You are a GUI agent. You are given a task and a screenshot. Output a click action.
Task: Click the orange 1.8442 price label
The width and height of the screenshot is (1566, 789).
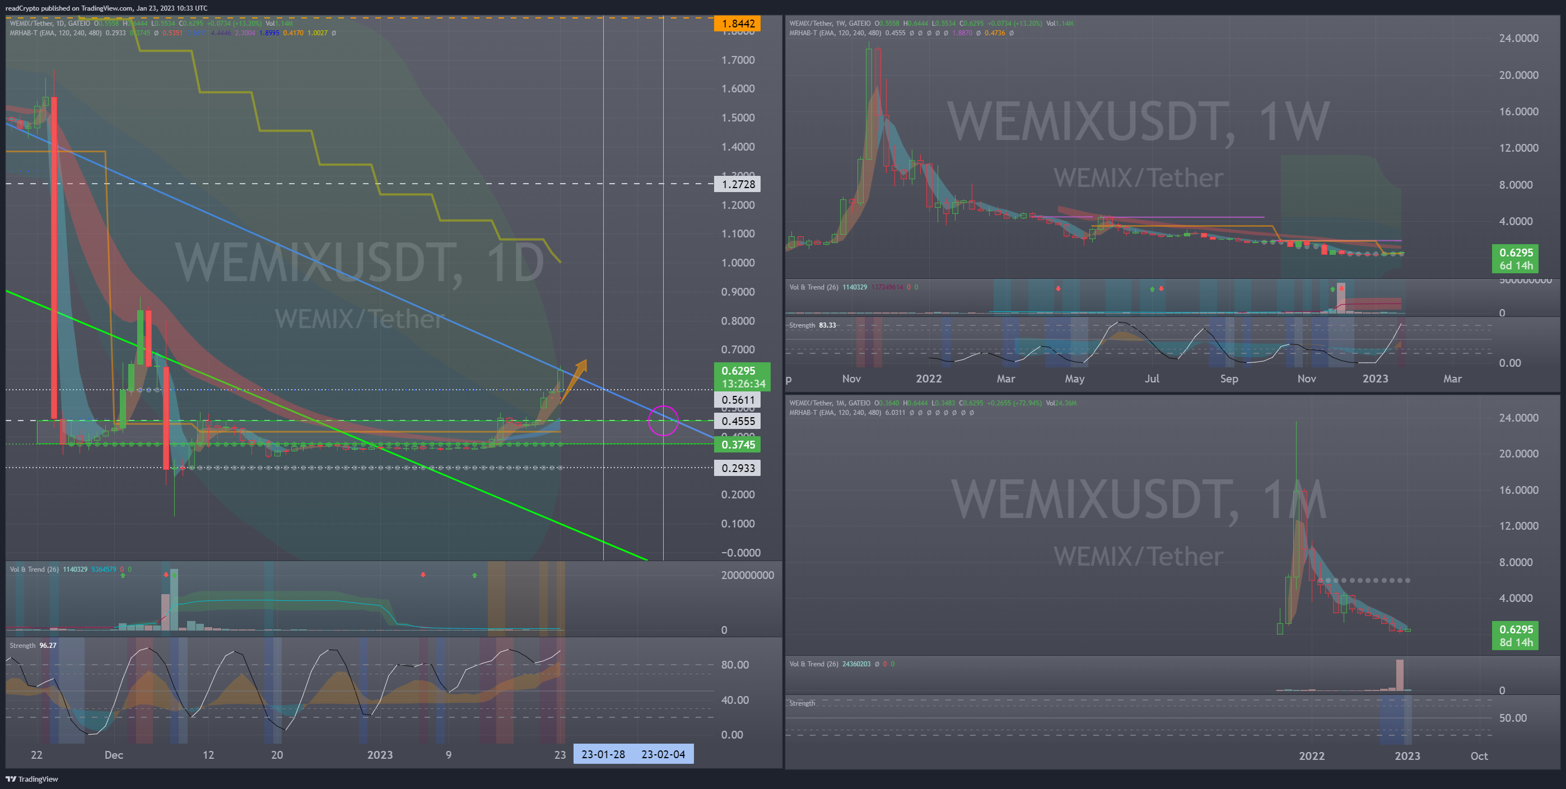click(x=738, y=24)
